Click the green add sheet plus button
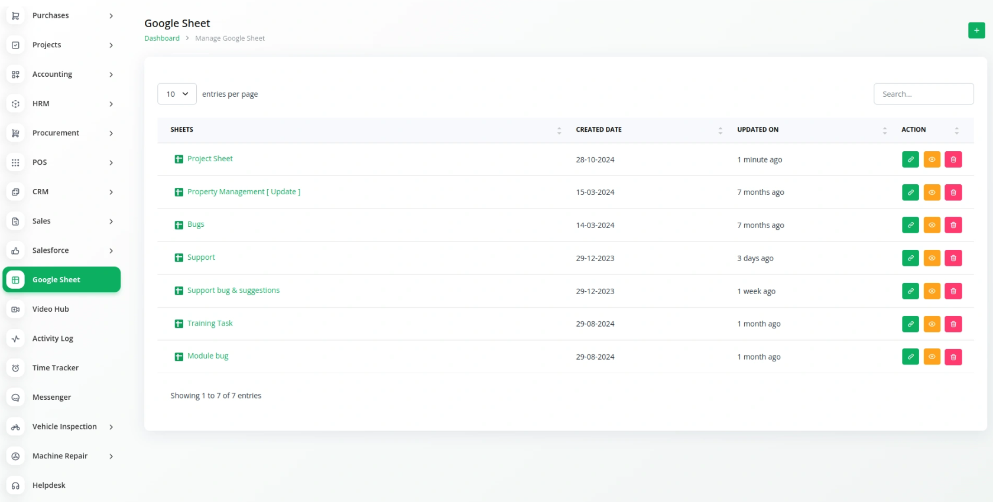Screen dimensions: 993x502 [x=976, y=30]
